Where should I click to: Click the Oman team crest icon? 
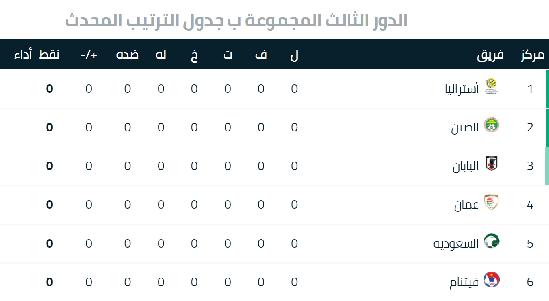point(492,202)
